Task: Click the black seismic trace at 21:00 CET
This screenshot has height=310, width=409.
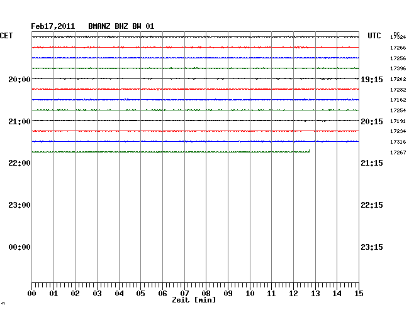Action: pyautogui.click(x=195, y=120)
